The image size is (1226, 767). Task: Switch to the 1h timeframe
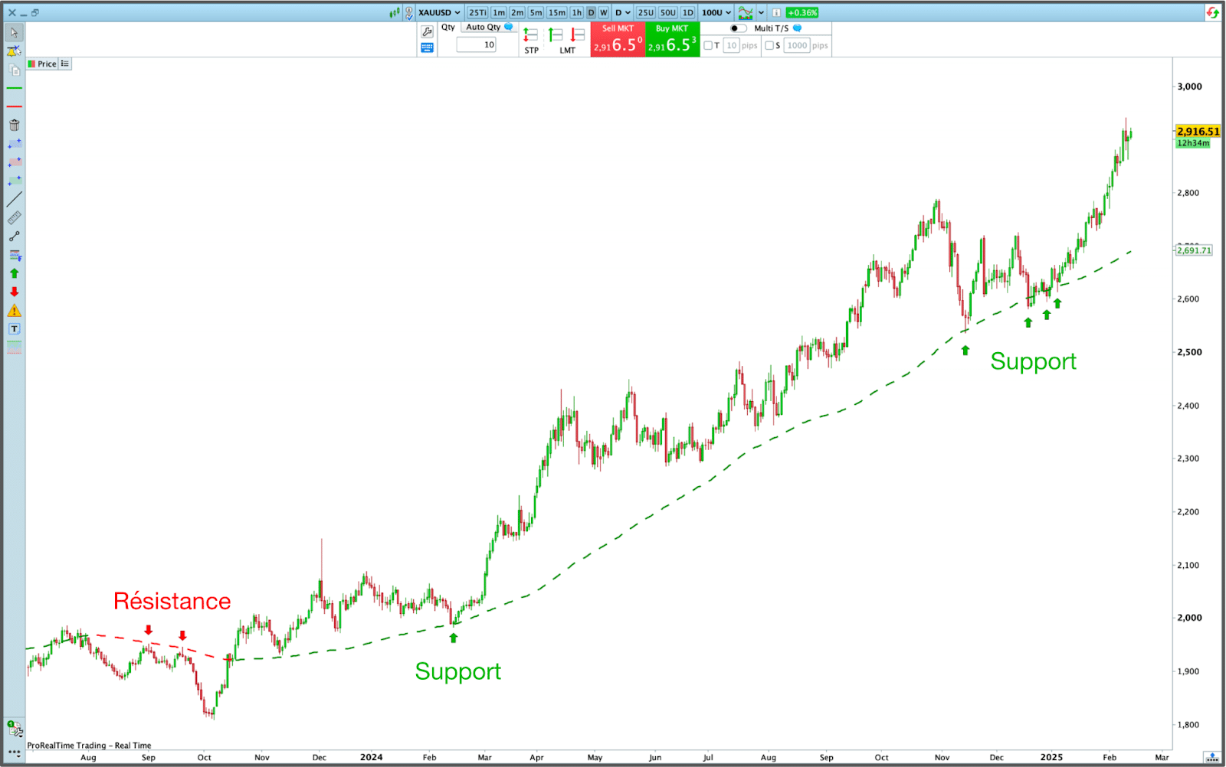(x=576, y=12)
